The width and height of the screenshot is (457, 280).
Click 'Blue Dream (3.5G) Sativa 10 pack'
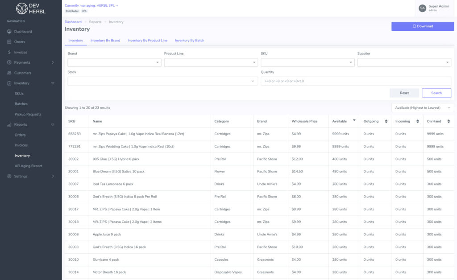pos(119,172)
